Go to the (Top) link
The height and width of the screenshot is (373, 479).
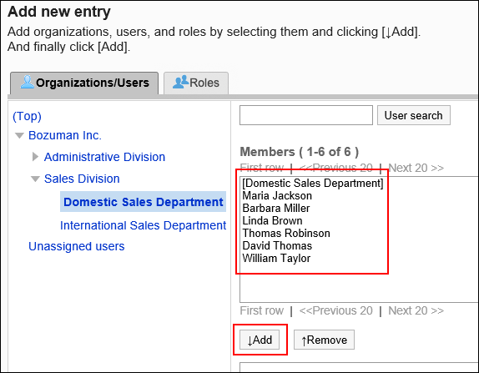(x=27, y=116)
